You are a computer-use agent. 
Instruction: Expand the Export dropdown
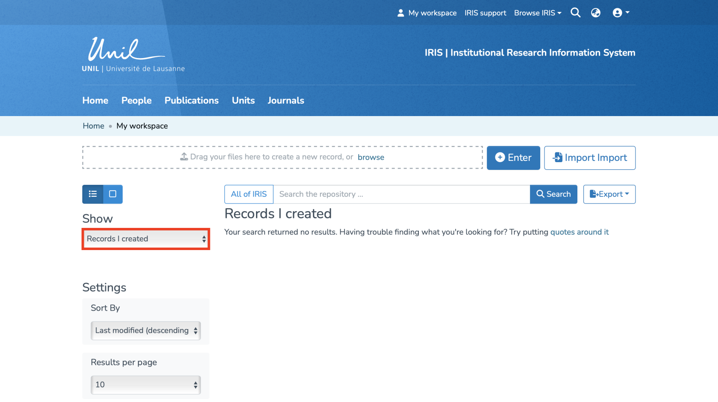[609, 194]
